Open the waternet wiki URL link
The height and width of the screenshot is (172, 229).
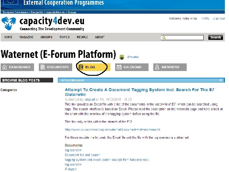(x=113, y=130)
